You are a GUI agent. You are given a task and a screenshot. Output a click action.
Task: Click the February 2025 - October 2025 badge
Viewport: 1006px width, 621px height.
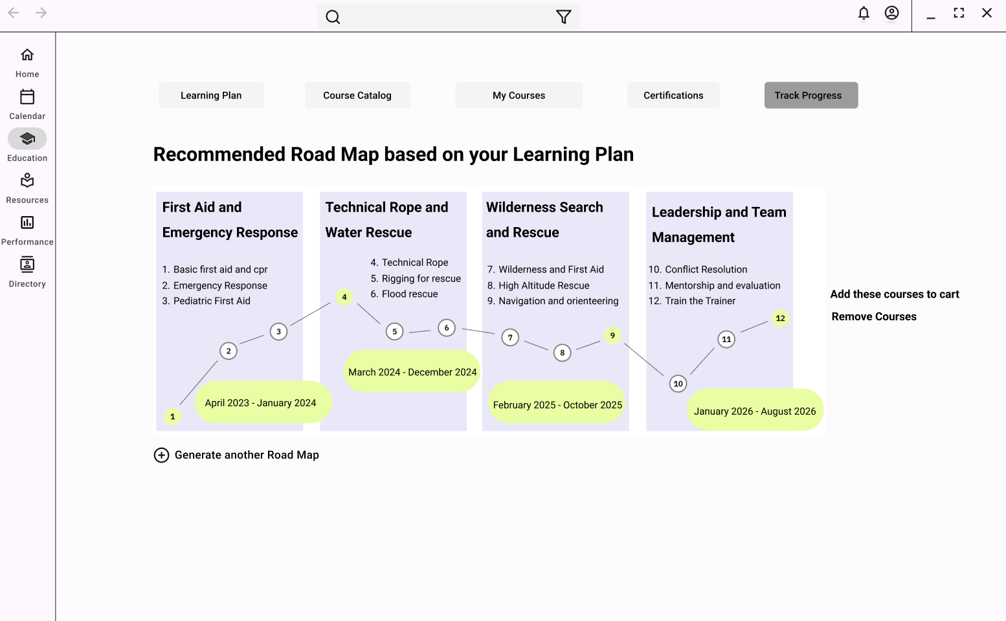[x=557, y=404]
